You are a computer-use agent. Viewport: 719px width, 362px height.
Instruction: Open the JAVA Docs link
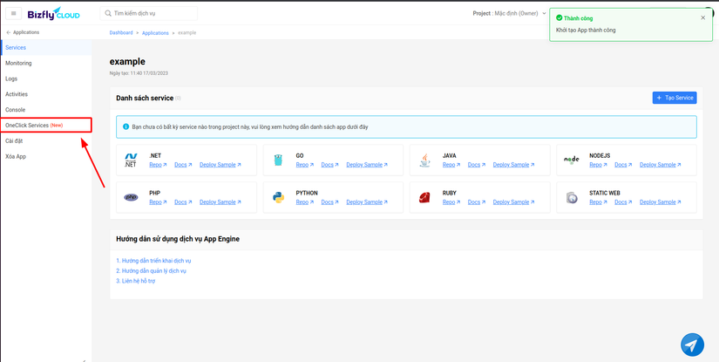(x=477, y=165)
